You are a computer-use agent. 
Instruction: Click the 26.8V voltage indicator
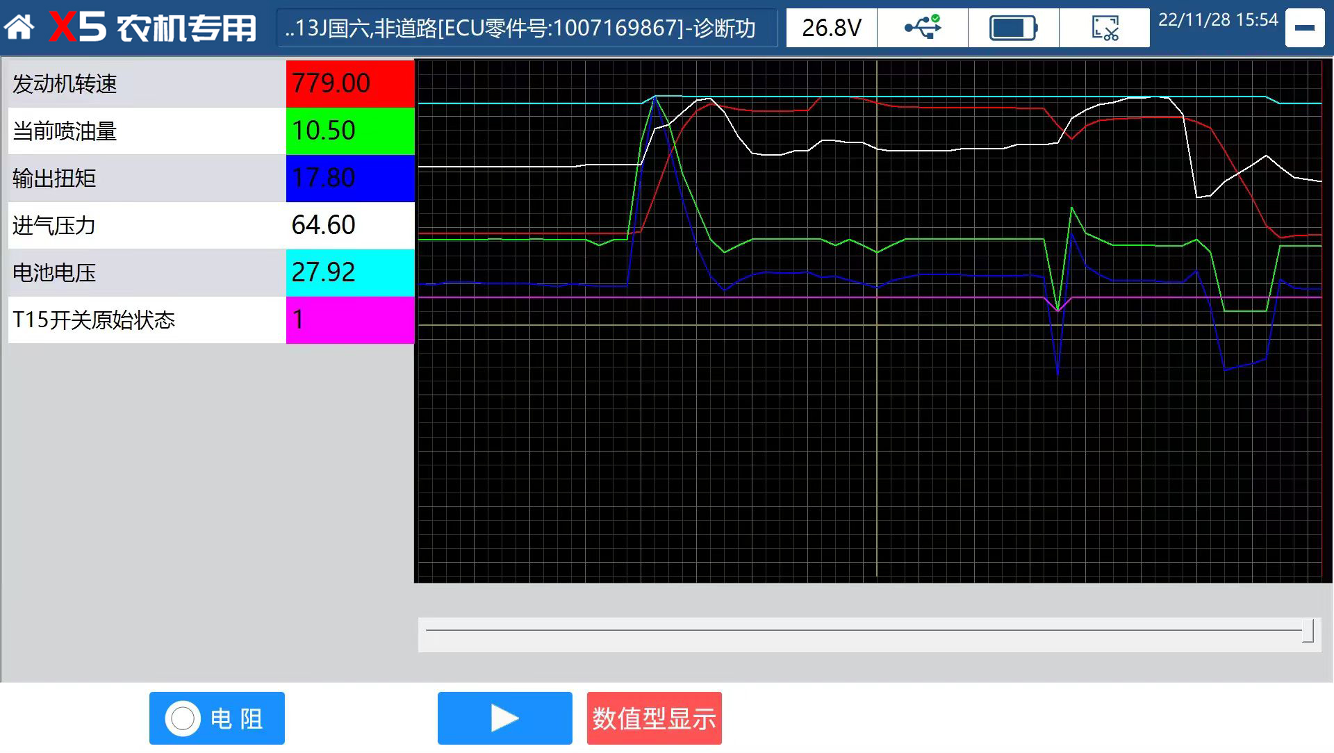(832, 28)
